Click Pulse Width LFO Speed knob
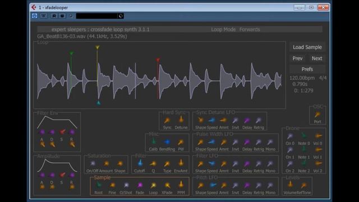The width and height of the screenshot is (359, 202). tap(212, 142)
